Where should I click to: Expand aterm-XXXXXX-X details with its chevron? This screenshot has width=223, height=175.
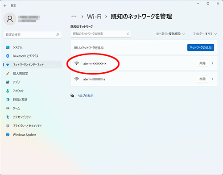coord(212,63)
